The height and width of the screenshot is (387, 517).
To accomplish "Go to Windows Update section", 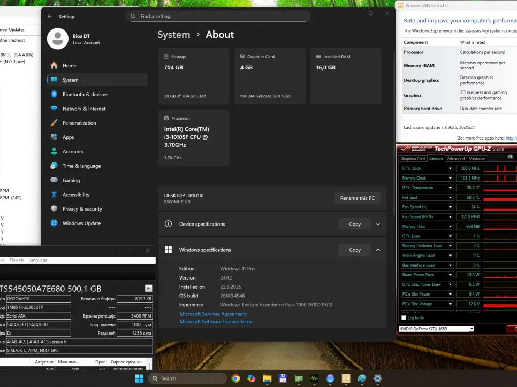I will tap(81, 223).
